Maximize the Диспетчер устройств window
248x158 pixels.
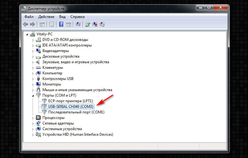click(x=209, y=7)
